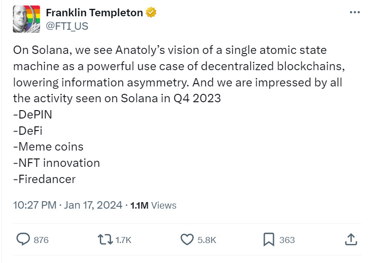Click the reply speech bubble icon
Viewport: 372px width, 263px height.
[x=23, y=239]
